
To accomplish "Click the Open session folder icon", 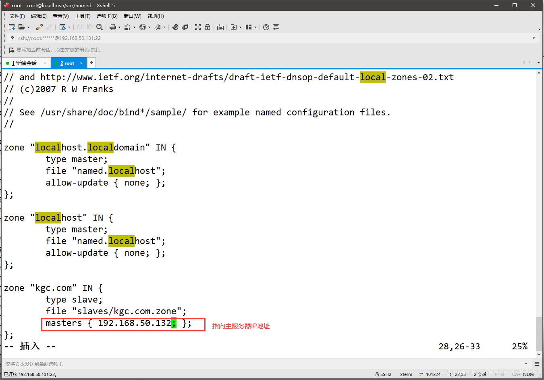I will click(21, 27).
